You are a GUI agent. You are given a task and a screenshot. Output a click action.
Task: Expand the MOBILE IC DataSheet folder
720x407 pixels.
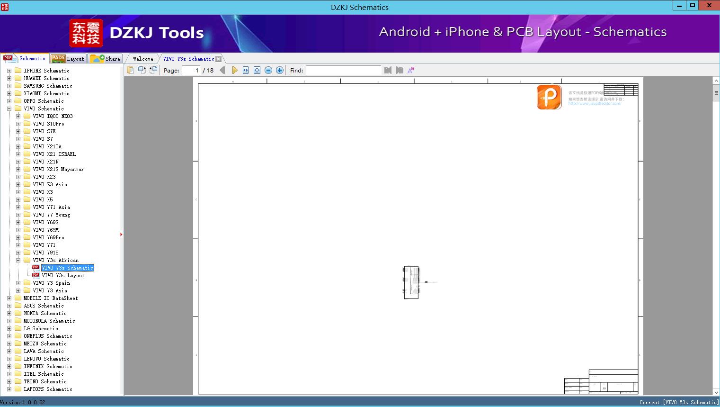[x=9, y=298]
